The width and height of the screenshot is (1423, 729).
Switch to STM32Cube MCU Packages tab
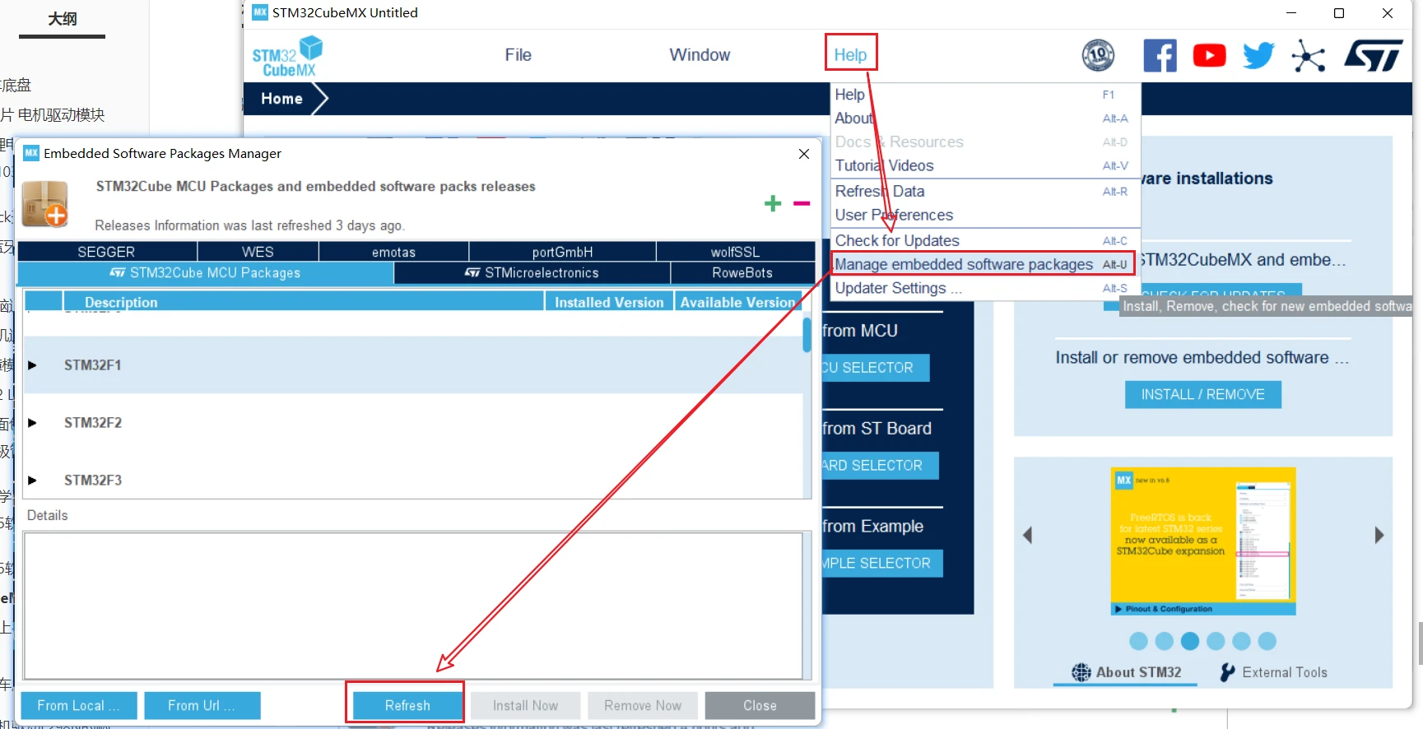pyautogui.click(x=205, y=273)
